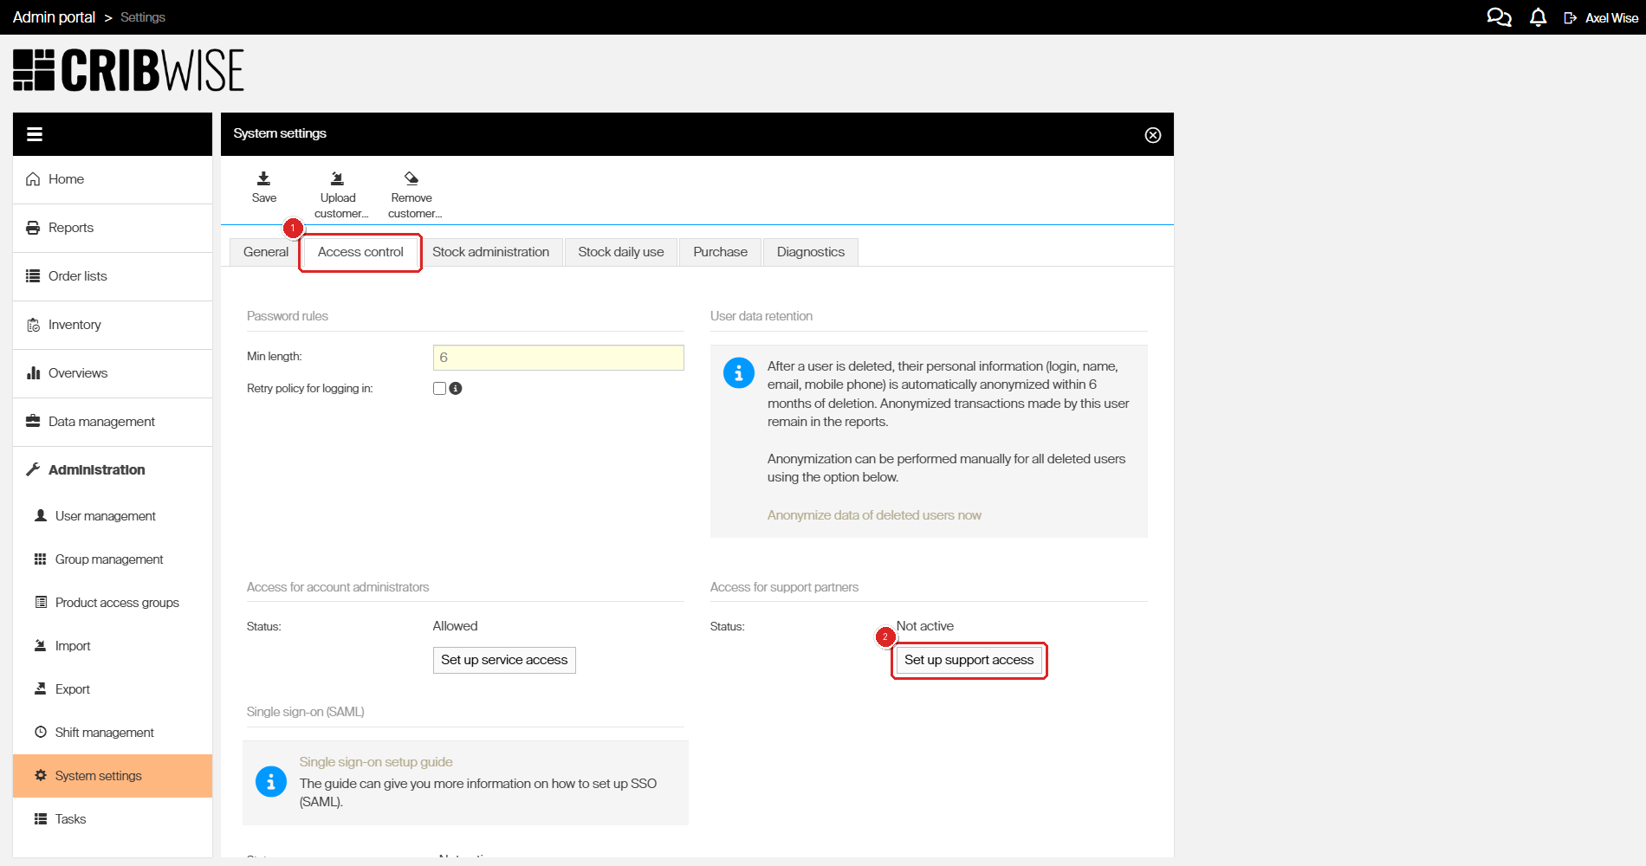The height and width of the screenshot is (866, 1646).
Task: Click the Upload customer icon
Action: coord(338,179)
